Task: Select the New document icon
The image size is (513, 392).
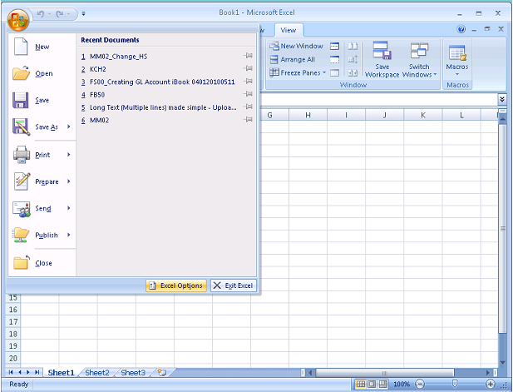Action: coord(21,47)
